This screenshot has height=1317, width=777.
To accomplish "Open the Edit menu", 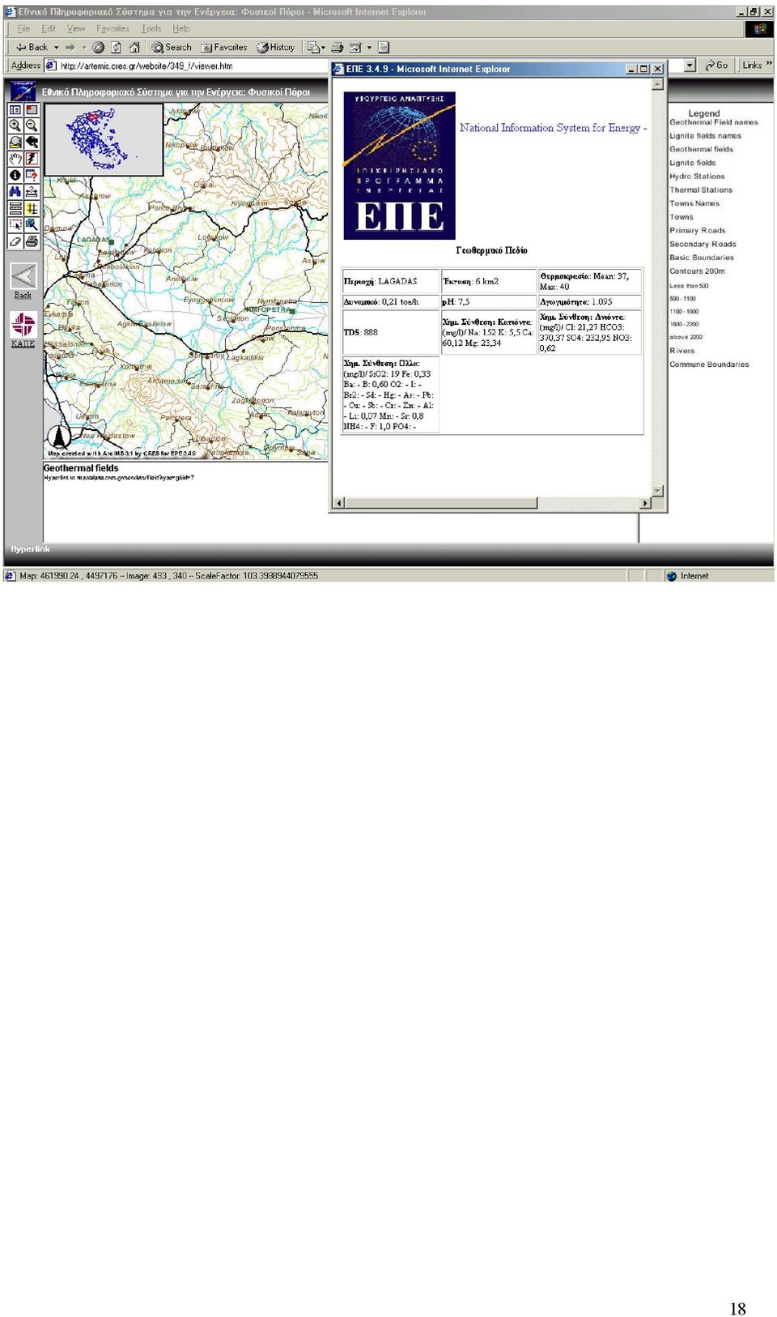I will (x=49, y=28).
